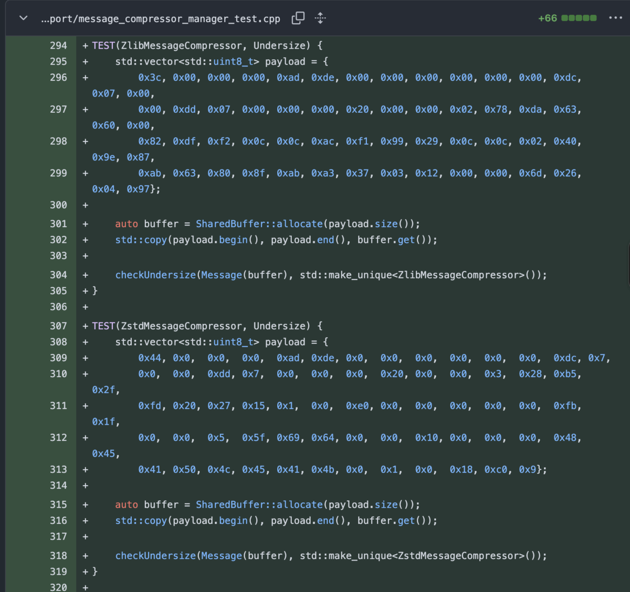The height and width of the screenshot is (592, 630).
Task: Collapse the message_compressor_manager_test.cpp diff
Action: 23,18
